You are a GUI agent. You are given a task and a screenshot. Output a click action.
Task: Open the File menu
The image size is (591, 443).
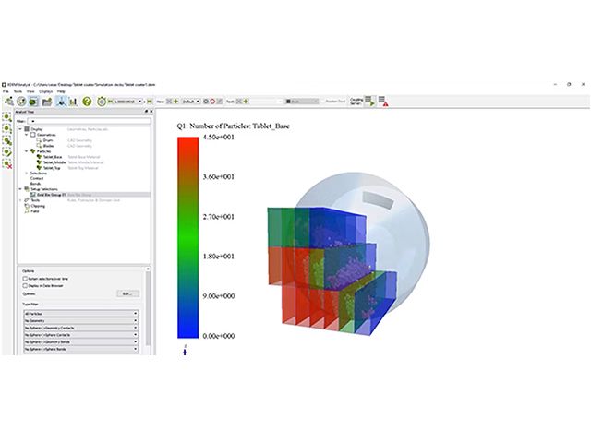point(6,91)
